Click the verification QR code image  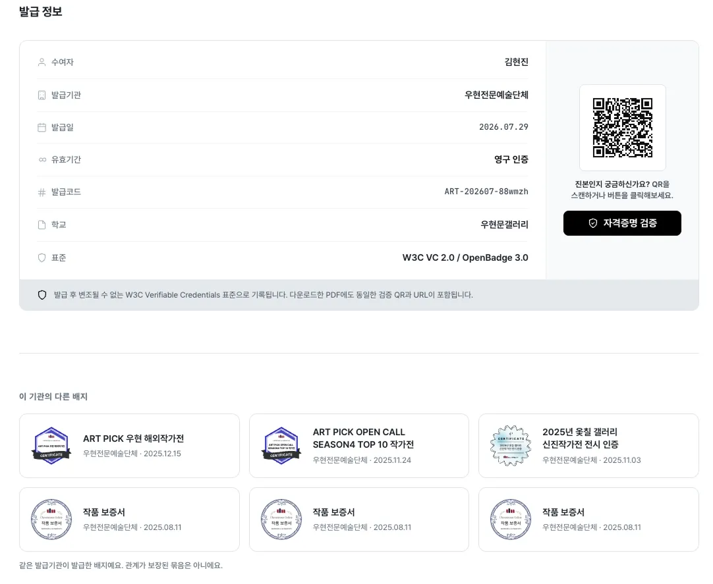pyautogui.click(x=623, y=128)
